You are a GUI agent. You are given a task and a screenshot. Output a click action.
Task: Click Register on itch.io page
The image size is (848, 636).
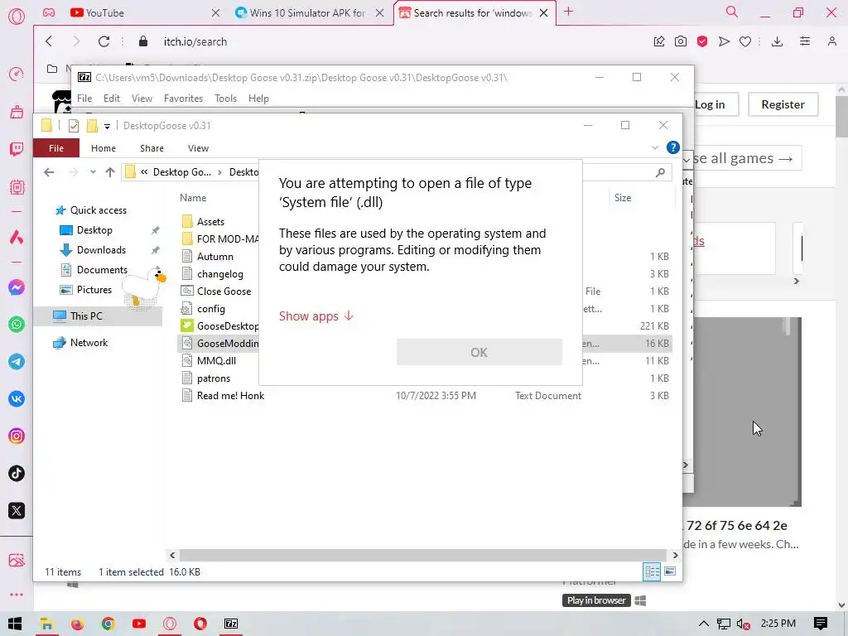pyautogui.click(x=783, y=104)
